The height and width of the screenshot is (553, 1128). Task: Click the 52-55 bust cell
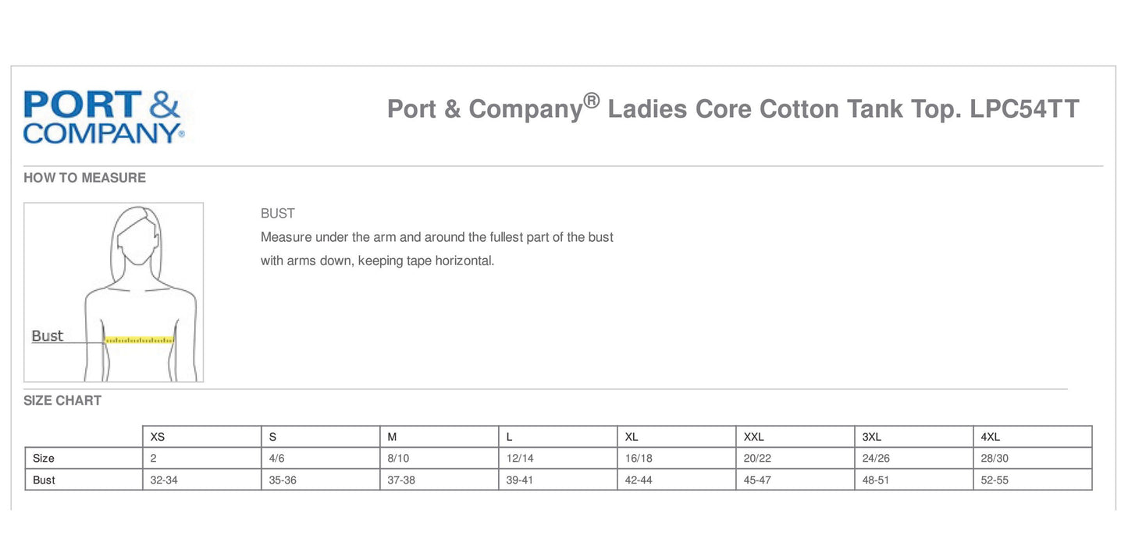(x=995, y=480)
